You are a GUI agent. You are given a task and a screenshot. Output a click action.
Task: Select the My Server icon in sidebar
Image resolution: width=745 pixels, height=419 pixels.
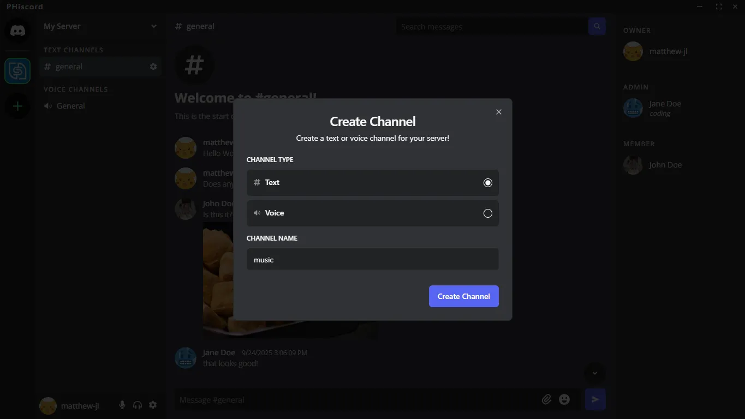pyautogui.click(x=17, y=71)
